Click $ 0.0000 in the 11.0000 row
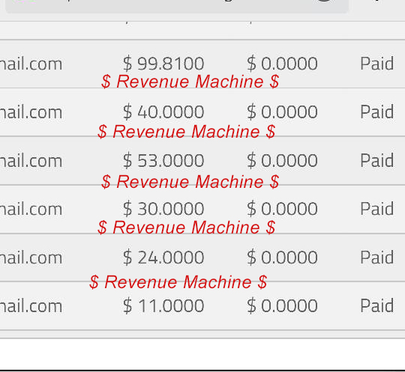Image resolution: width=405 pixels, height=372 pixels. point(282,305)
